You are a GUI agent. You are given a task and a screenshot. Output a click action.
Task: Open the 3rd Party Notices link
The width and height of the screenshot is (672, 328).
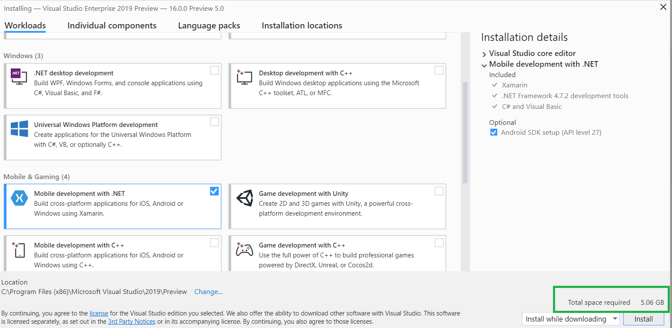pos(132,322)
